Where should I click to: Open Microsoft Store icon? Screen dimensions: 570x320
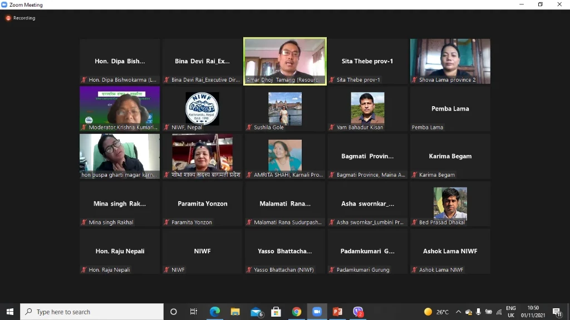pos(276,312)
